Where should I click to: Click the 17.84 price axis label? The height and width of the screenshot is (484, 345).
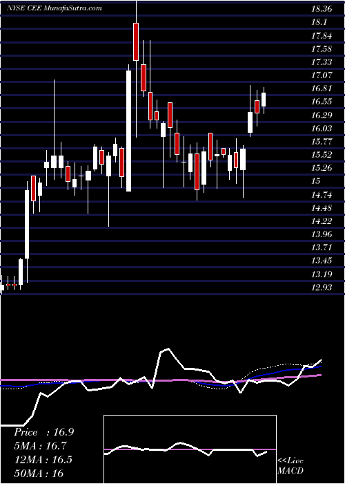pos(322,35)
